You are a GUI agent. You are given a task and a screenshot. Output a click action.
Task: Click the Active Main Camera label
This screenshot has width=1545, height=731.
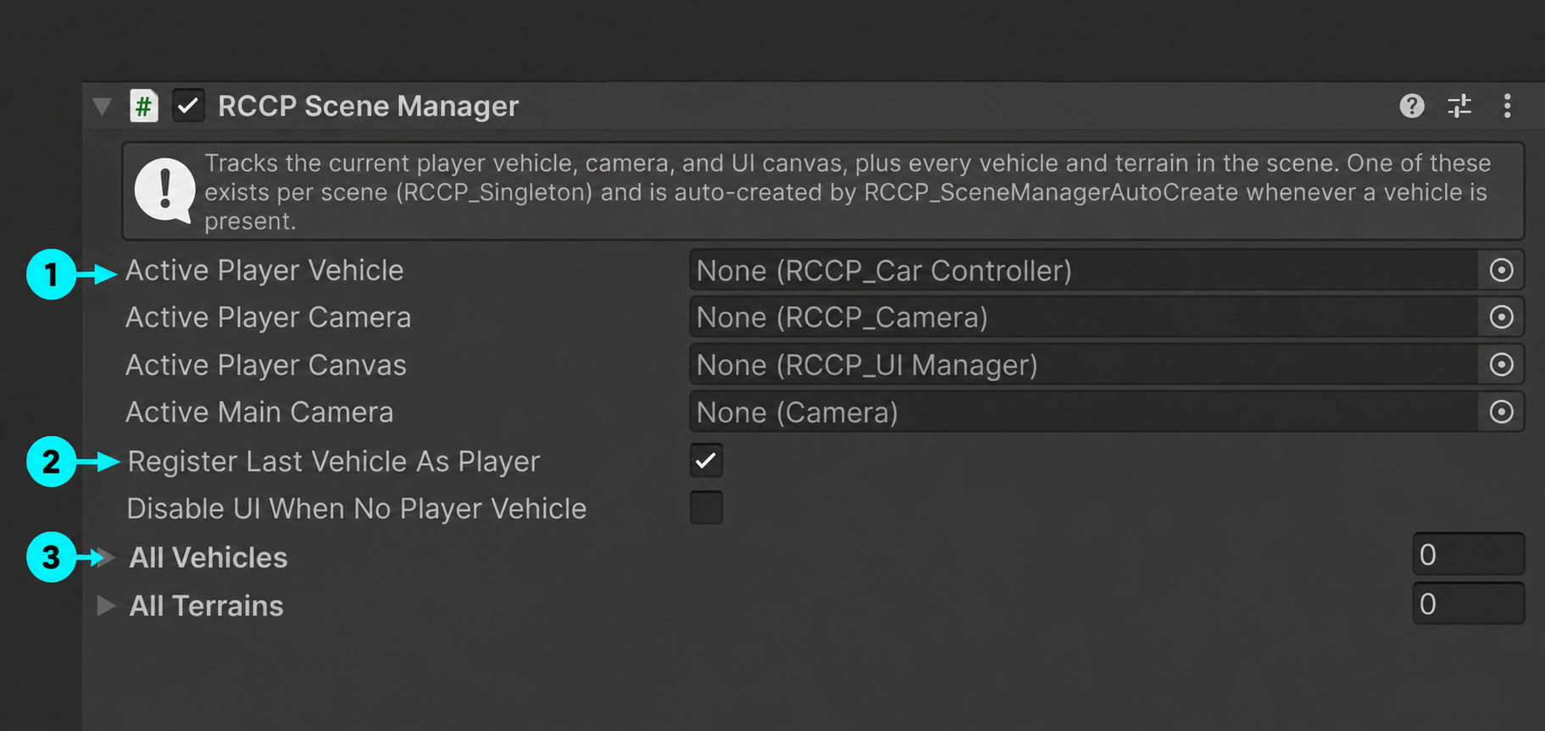pyautogui.click(x=259, y=412)
